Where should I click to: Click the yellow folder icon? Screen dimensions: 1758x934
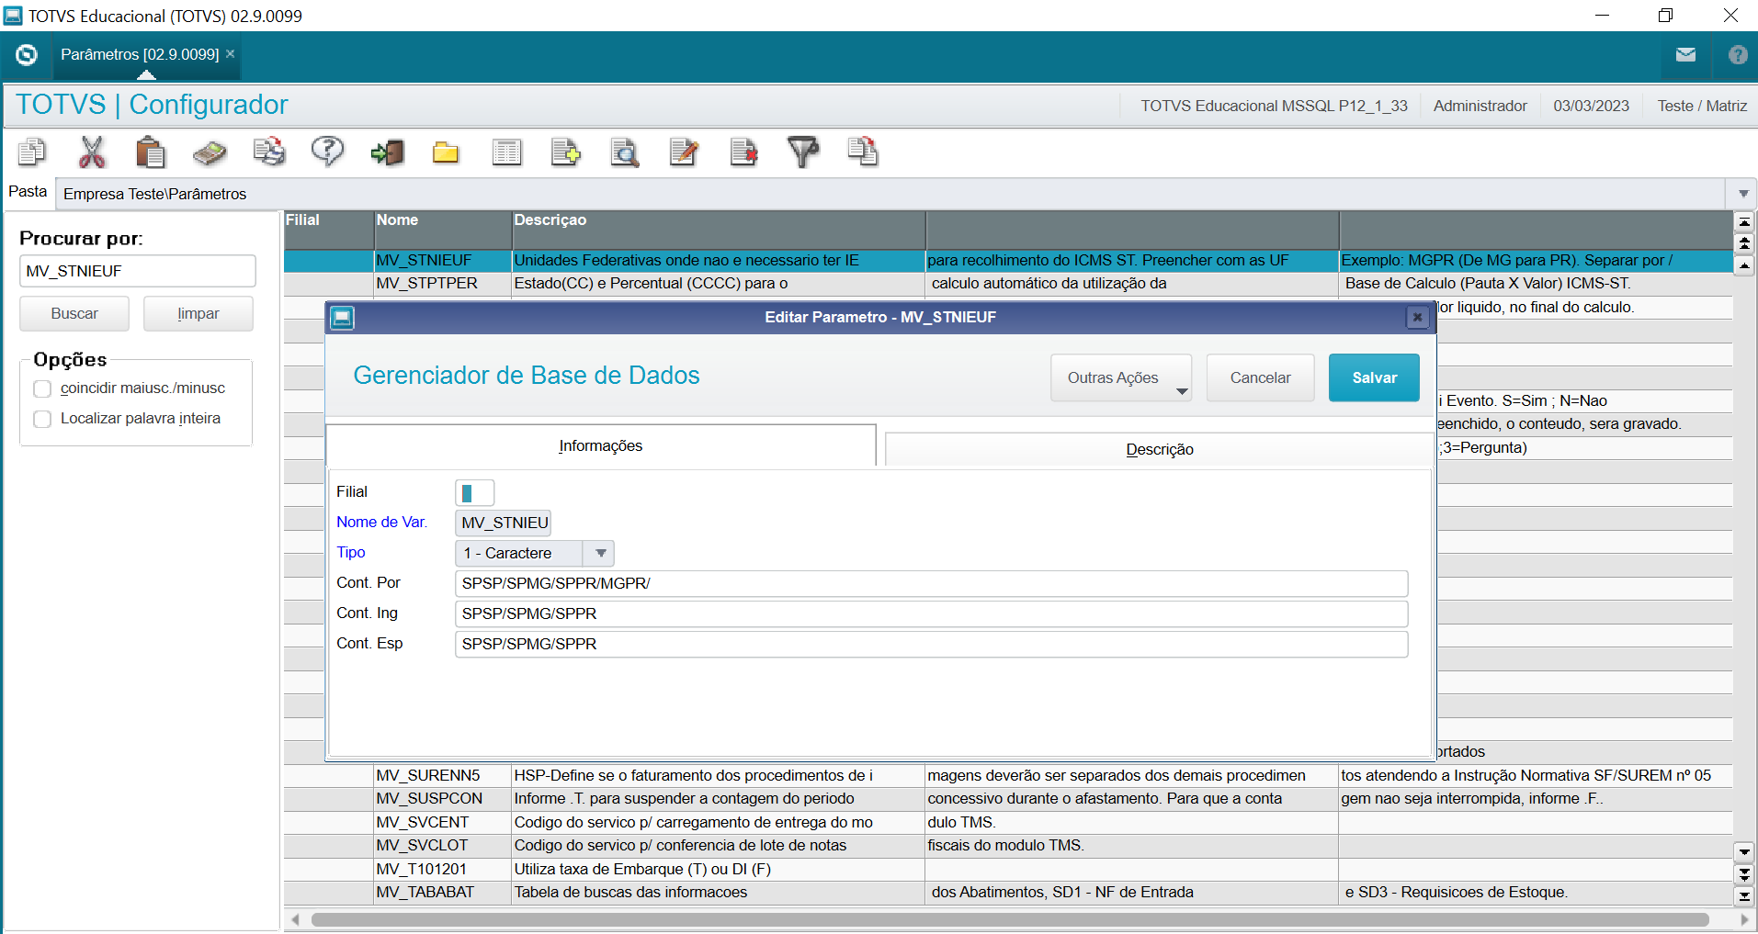pyautogui.click(x=446, y=152)
